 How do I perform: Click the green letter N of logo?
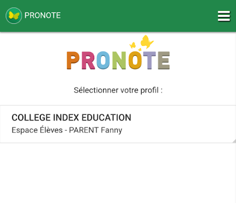(x=119, y=60)
